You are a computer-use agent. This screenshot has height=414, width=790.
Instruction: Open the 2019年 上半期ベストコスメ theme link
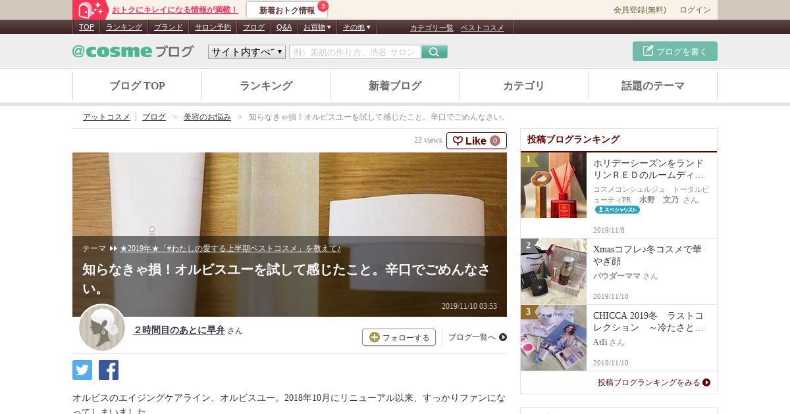coord(230,248)
